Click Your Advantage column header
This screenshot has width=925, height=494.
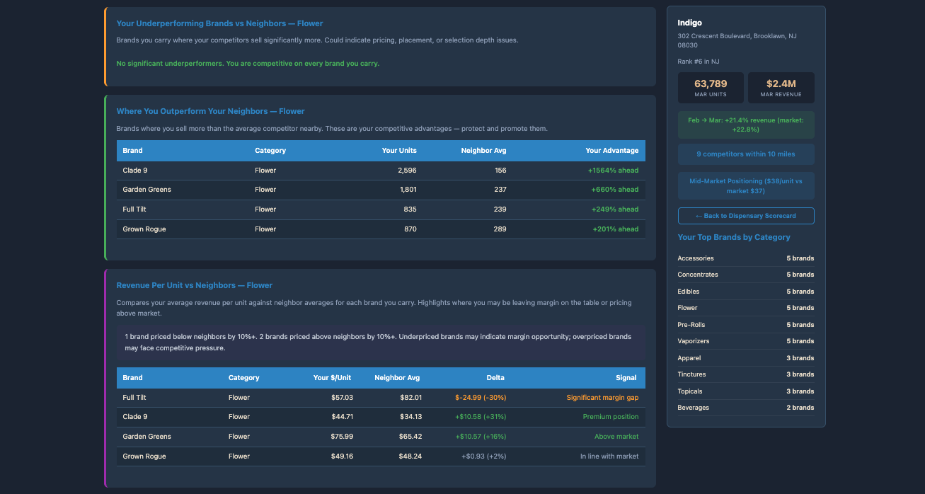(612, 151)
